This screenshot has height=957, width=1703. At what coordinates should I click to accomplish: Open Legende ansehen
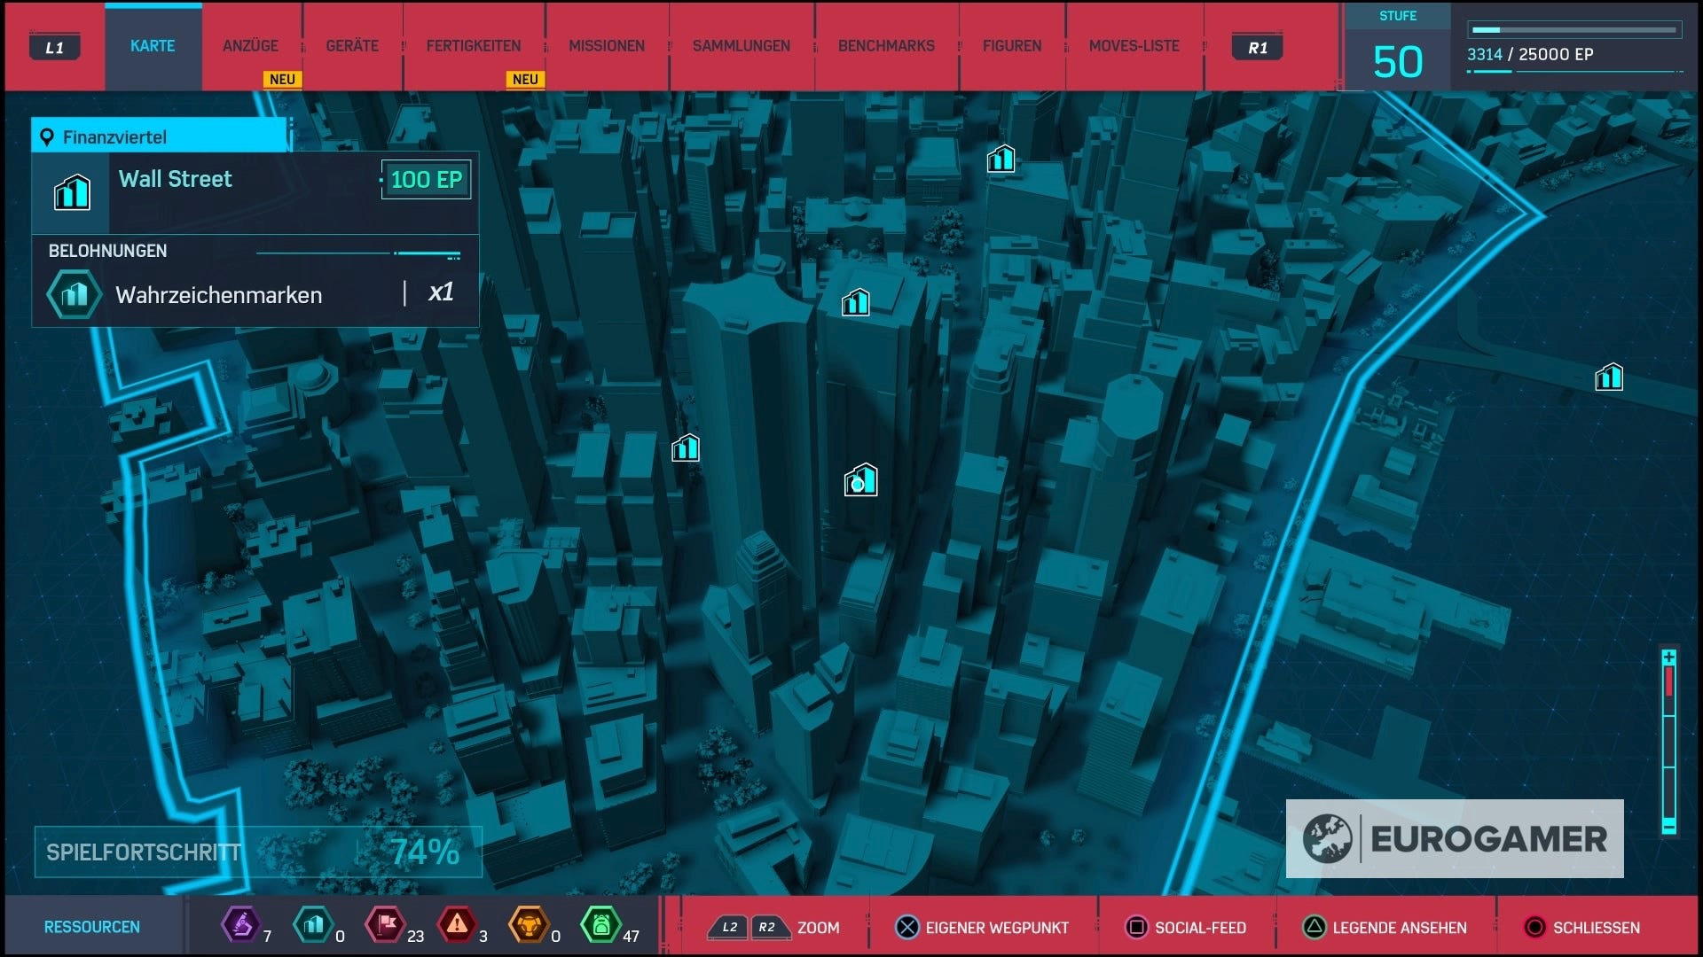[1400, 928]
